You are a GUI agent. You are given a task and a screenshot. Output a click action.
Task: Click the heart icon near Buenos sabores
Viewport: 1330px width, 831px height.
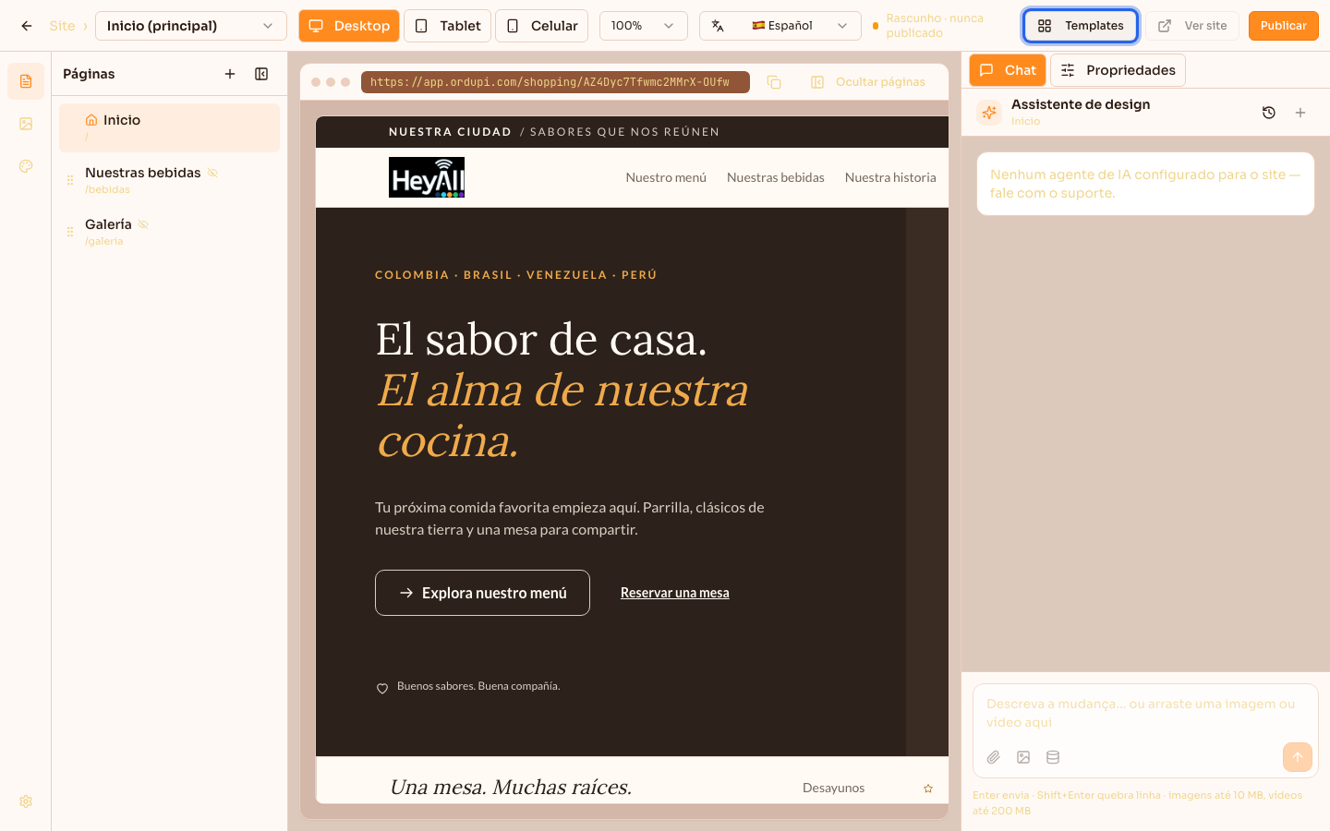[x=382, y=688]
